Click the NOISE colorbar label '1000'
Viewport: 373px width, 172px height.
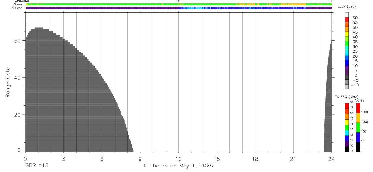click(x=364, y=122)
